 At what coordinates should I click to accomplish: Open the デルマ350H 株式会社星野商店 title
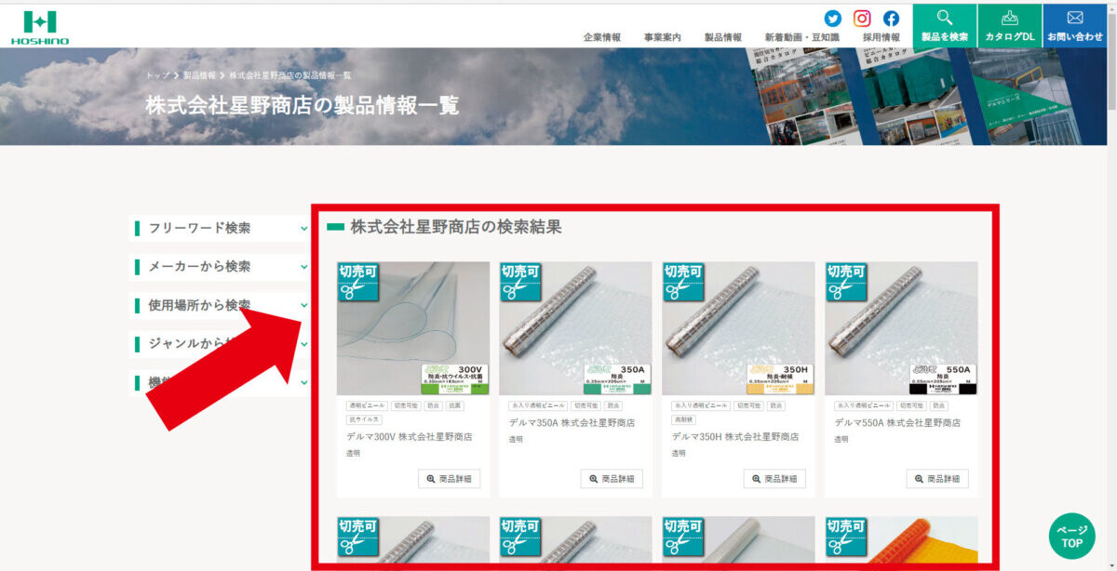pos(735,436)
